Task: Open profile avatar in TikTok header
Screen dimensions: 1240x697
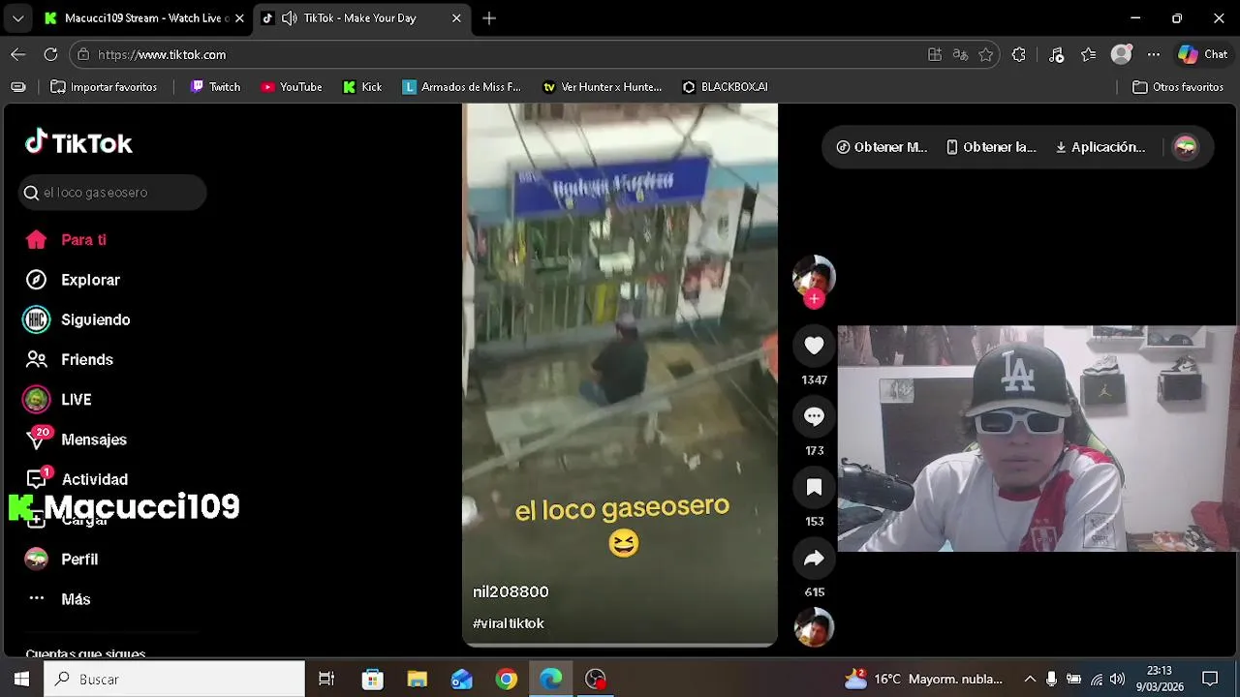Action: coord(1186,147)
